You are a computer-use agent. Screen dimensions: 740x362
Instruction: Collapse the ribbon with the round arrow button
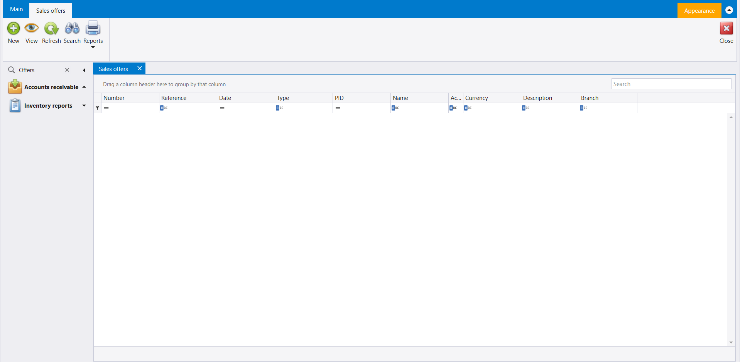729,10
